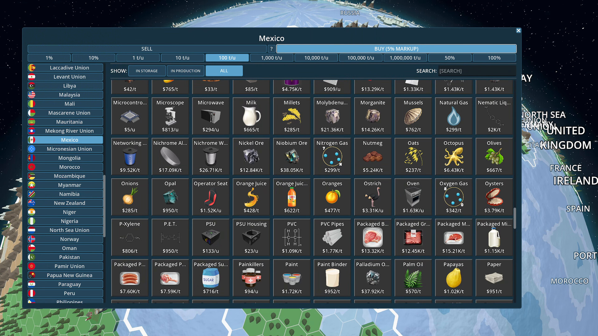Select the Microwave commodity icon

click(x=211, y=116)
